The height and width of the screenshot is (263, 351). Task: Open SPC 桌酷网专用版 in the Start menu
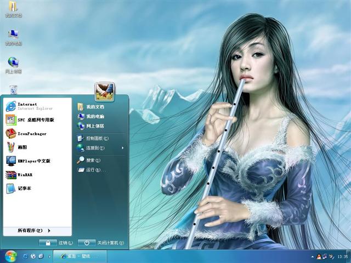pyautogui.click(x=37, y=120)
